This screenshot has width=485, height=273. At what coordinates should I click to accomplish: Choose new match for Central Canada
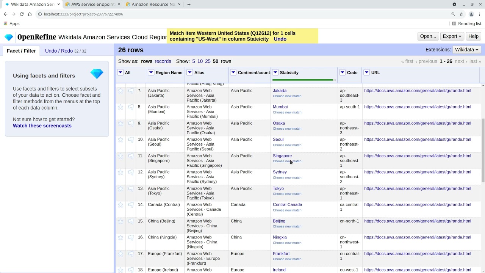tap(287, 210)
